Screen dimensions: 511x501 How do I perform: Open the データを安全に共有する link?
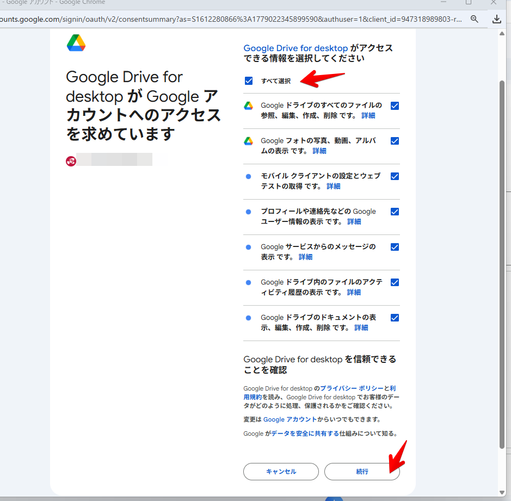[305, 434]
